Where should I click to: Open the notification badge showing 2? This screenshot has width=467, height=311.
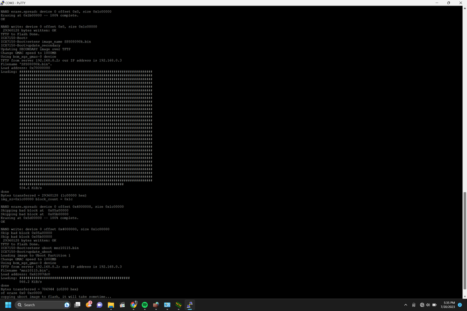coord(460,305)
